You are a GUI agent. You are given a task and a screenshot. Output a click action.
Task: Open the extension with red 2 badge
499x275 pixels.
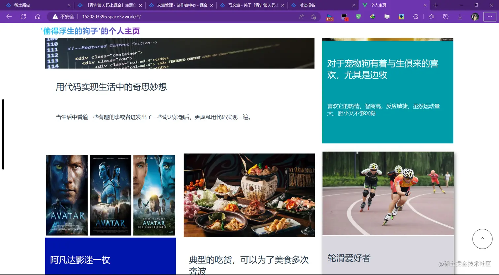344,17
